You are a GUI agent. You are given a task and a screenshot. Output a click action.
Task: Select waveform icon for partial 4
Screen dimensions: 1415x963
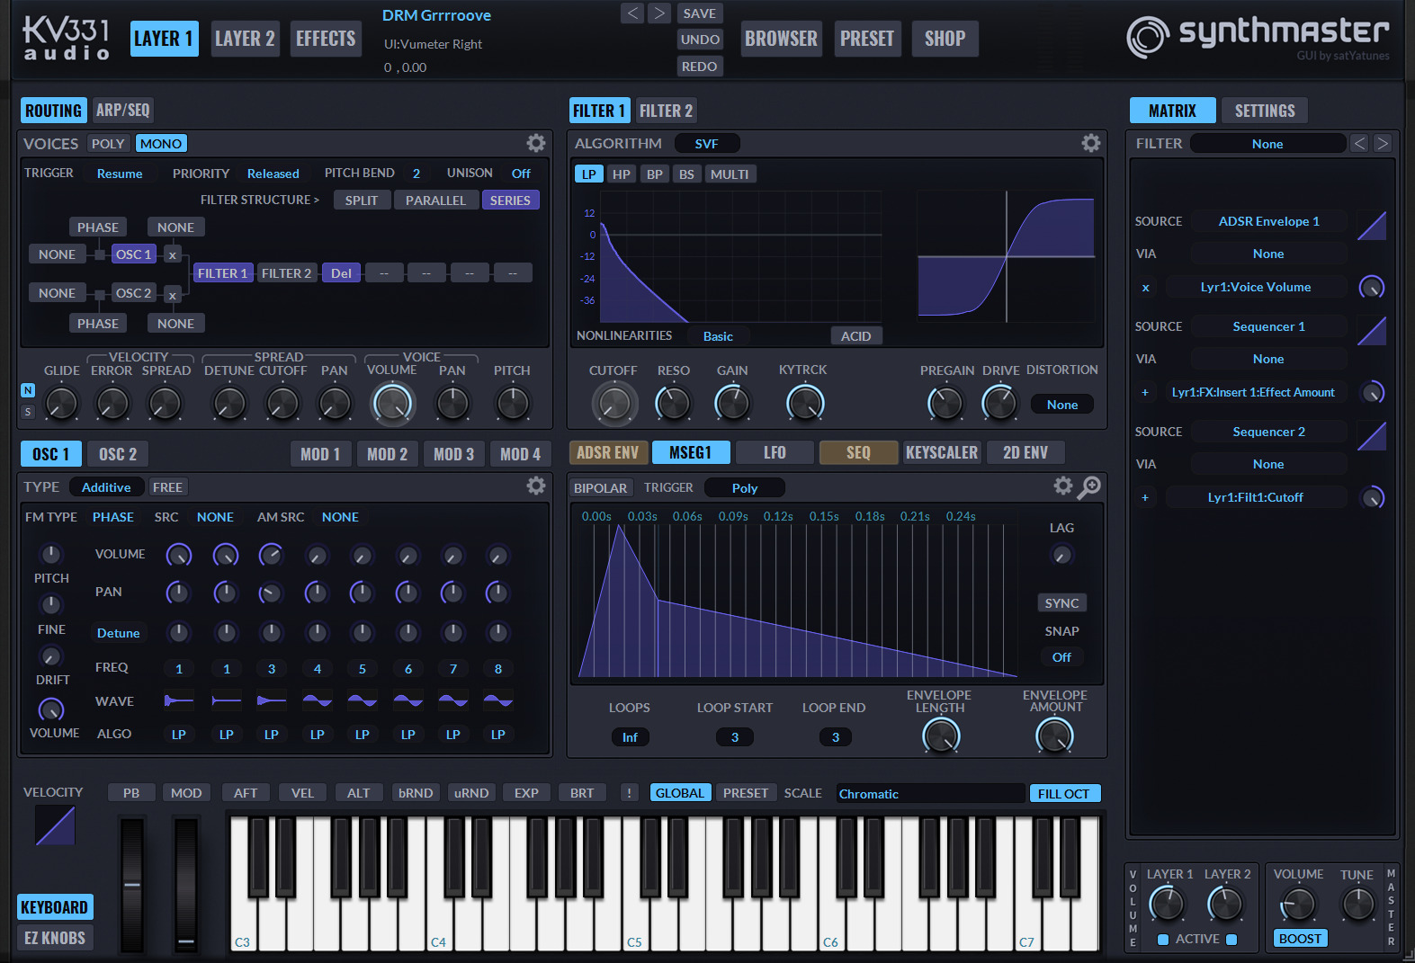(318, 700)
